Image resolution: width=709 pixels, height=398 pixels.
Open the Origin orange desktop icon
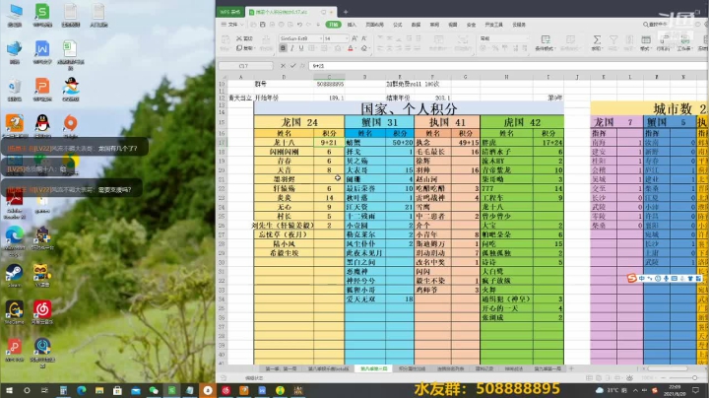tap(70, 126)
